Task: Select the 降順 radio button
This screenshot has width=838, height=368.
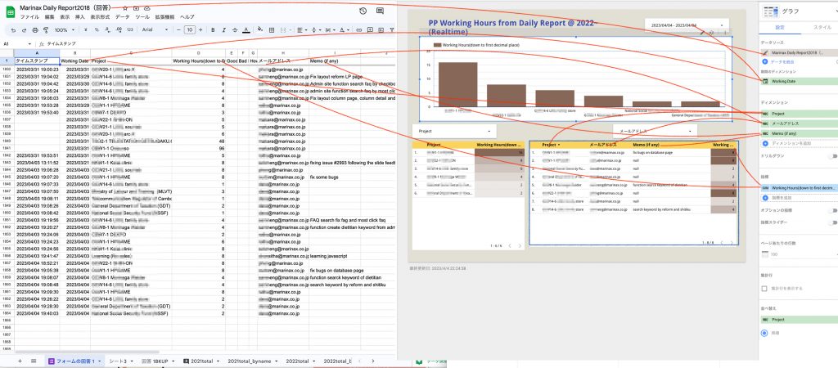Action: [x=764, y=333]
